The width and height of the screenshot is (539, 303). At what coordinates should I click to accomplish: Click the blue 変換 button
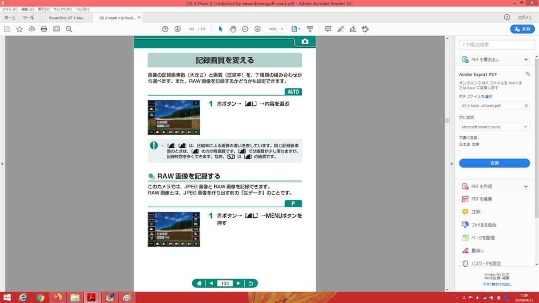[494, 163]
